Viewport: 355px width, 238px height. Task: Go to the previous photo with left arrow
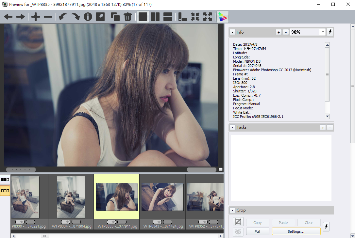8,17
